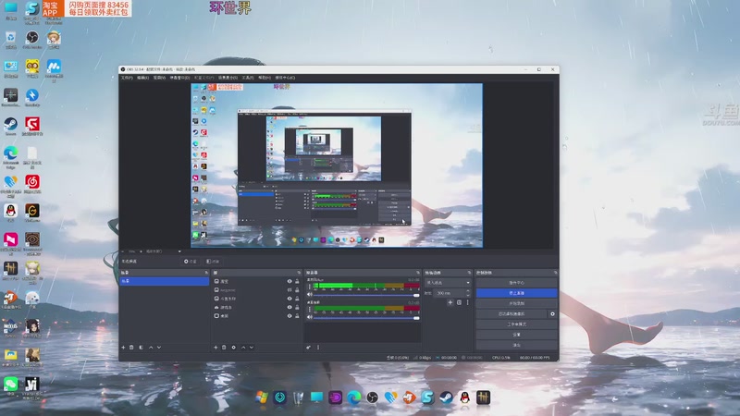Add a new scene with the plus icon in the Scenes panel
This screenshot has height=416, width=740.
(x=123, y=348)
